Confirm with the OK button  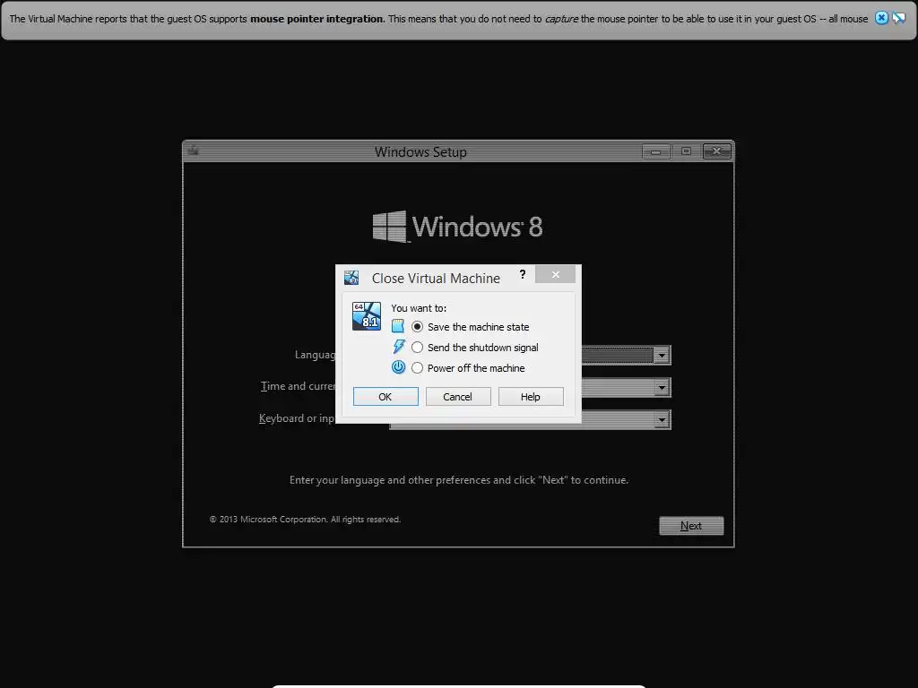[385, 397]
